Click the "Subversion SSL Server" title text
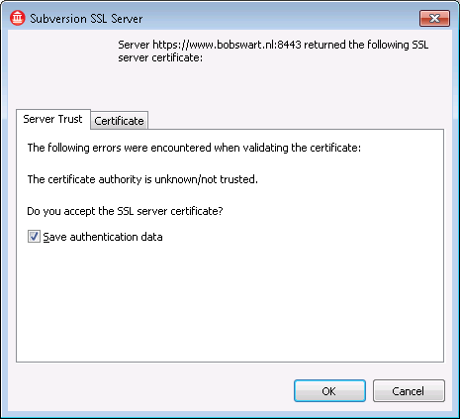Viewport: 460px width, 419px height. pyautogui.click(x=86, y=19)
